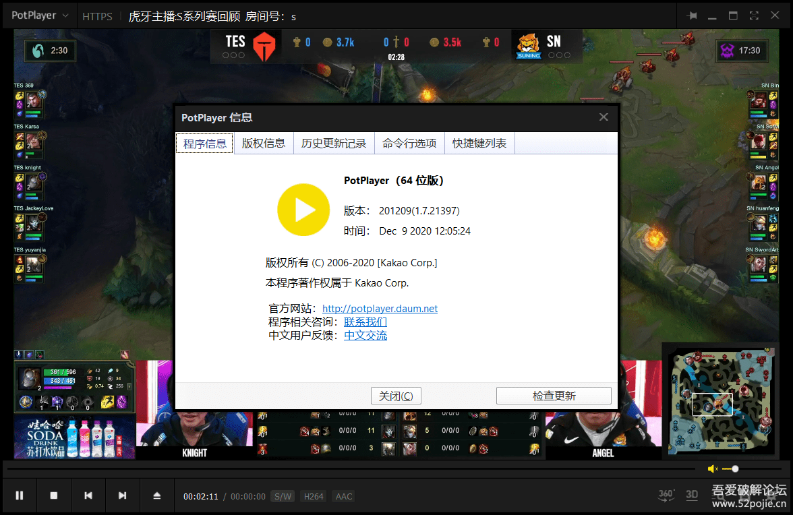The width and height of the screenshot is (793, 515).
Task: Open the PotPlayer main menu dropdown
Action: [39, 16]
